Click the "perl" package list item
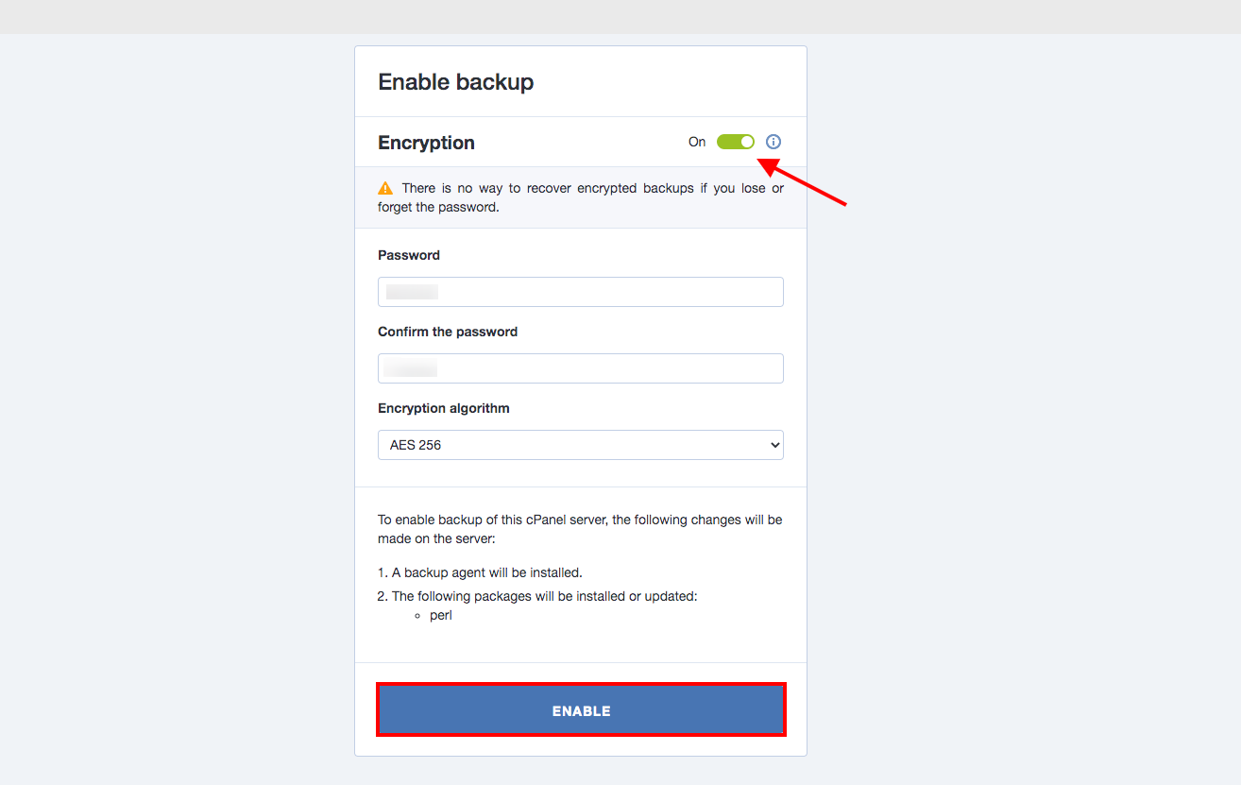This screenshot has height=785, width=1241. click(441, 615)
